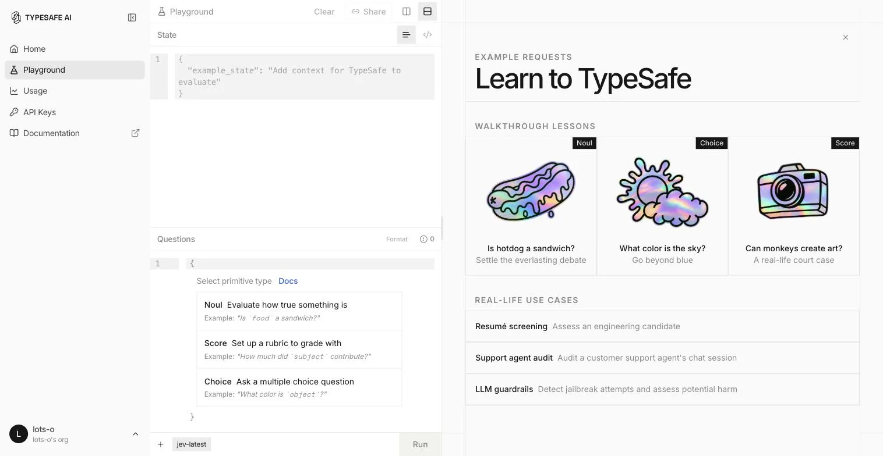Click the Questions editor first line

pyautogui.click(x=310, y=264)
